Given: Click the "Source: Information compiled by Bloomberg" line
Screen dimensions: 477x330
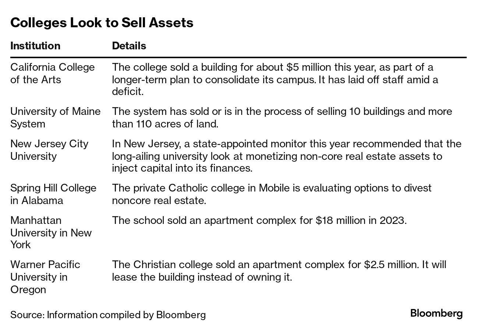Looking at the screenshot, I should pyautogui.click(x=108, y=315).
